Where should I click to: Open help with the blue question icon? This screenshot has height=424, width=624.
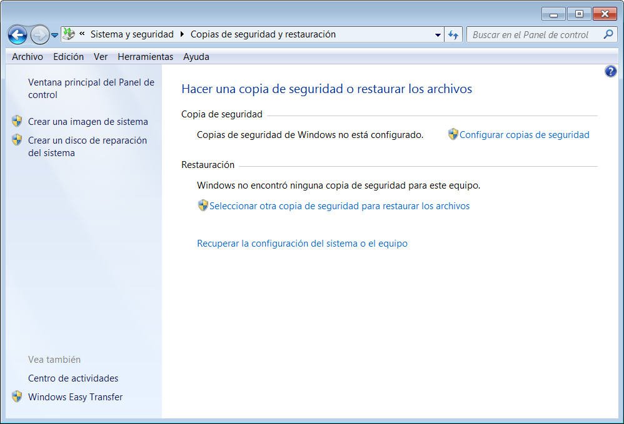(610, 72)
